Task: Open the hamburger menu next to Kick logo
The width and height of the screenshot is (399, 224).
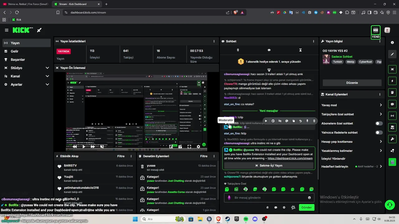Action: coord(7,30)
